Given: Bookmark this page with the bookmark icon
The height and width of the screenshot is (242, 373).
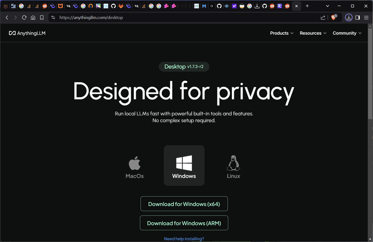Looking at the screenshot, I should tap(42, 18).
